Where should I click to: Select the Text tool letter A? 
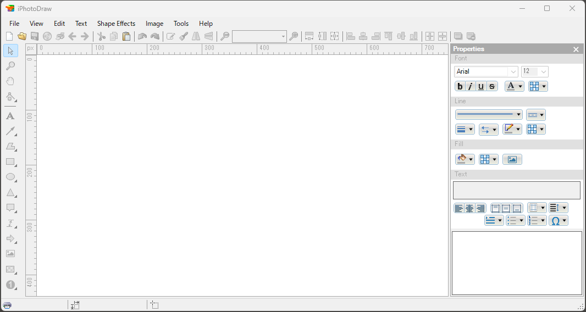tap(10, 116)
